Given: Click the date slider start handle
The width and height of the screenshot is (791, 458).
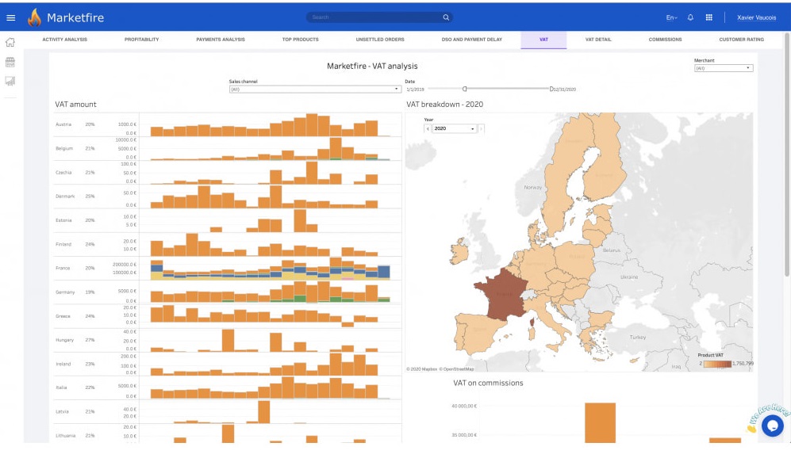Looking at the screenshot, I should [x=465, y=89].
